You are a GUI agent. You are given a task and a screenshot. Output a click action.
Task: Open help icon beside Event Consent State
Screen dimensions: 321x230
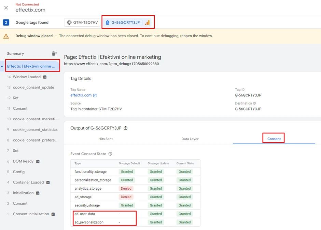point(110,154)
